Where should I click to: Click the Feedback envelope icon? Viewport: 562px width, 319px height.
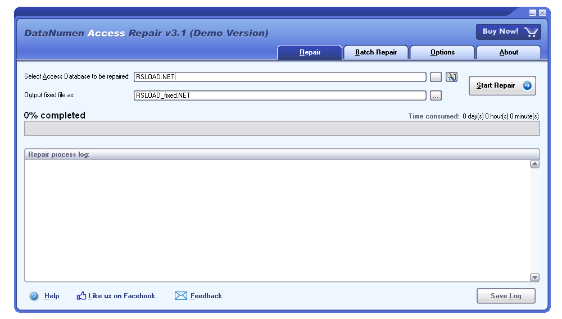coord(180,296)
